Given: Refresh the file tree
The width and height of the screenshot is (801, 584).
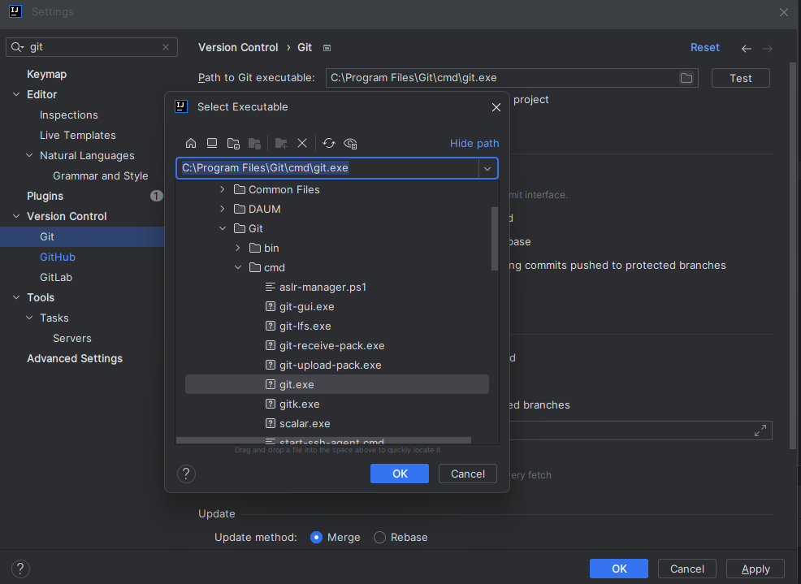Looking at the screenshot, I should point(329,143).
